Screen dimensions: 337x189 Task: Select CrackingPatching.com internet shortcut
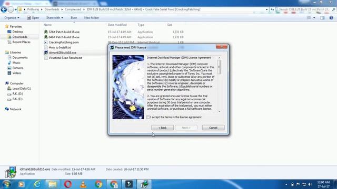coord(61,42)
